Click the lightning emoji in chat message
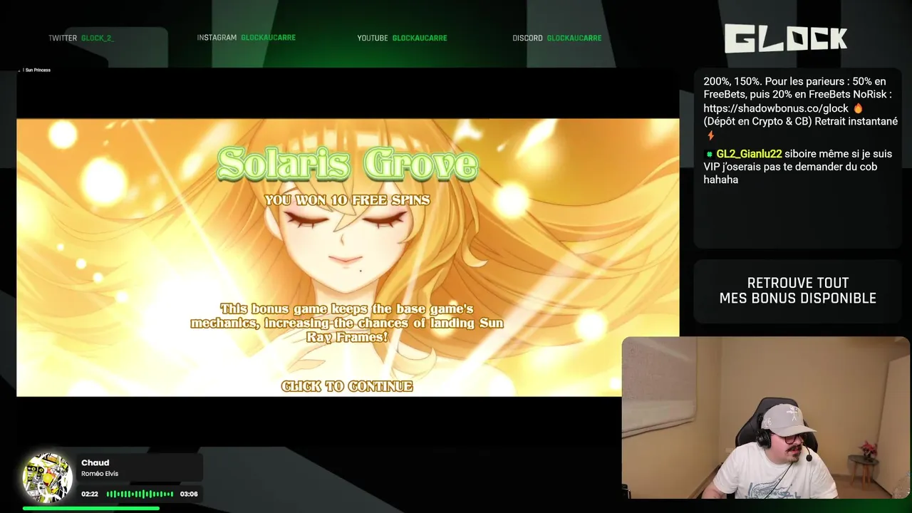The width and height of the screenshot is (912, 513). [x=710, y=135]
